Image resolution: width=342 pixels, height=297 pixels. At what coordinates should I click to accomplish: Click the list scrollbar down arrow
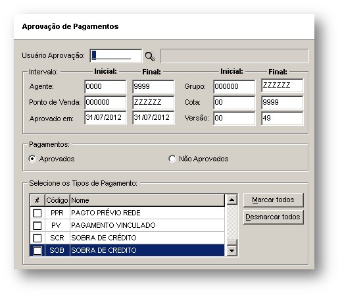pos(232,250)
